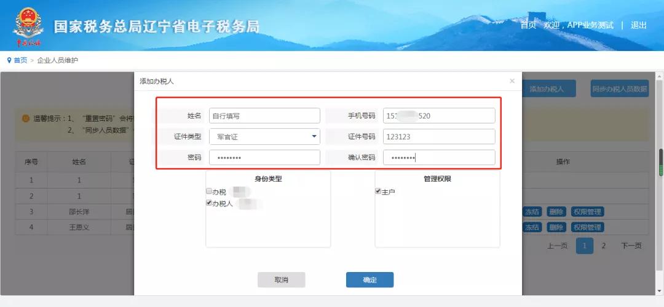Toggle the 办税 identity checkbox

pos(209,191)
